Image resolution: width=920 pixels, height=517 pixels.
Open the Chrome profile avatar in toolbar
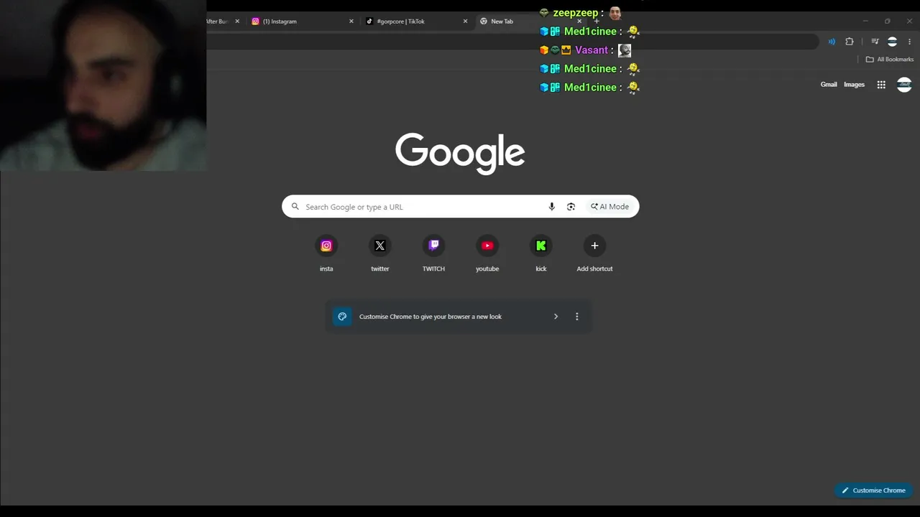892,42
